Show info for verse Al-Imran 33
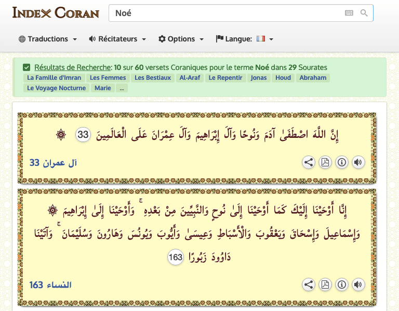This screenshot has height=311, width=399. 341,162
